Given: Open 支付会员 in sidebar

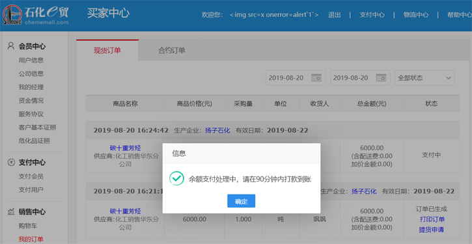Looking at the screenshot, I should point(31,176).
